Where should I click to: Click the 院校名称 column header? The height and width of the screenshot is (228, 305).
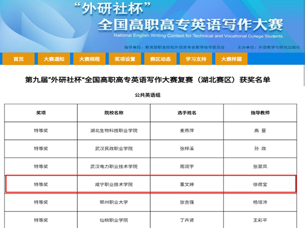pos(114,113)
